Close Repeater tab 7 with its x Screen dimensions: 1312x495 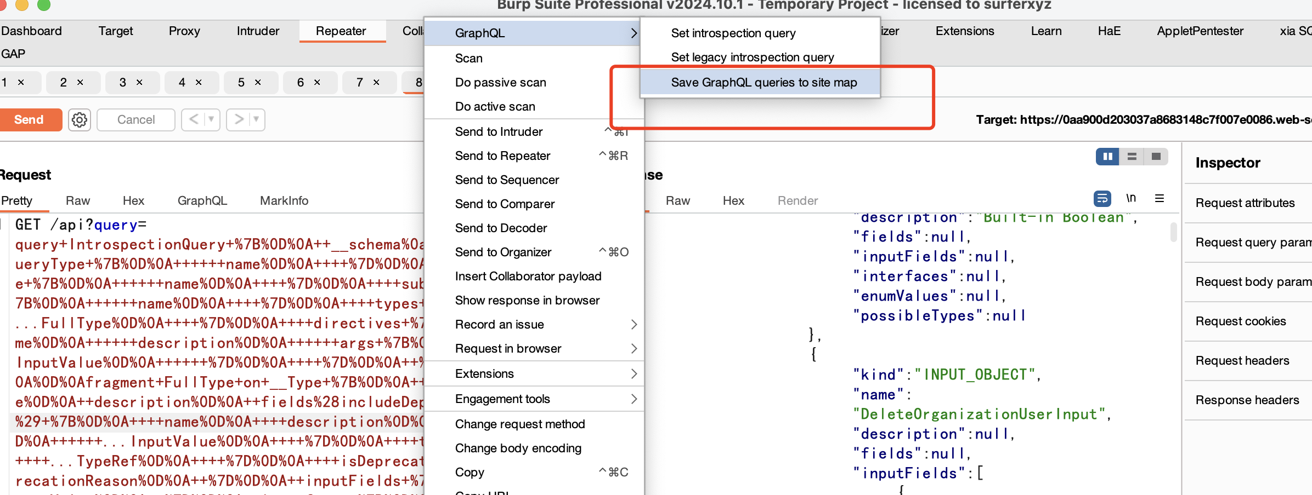point(376,82)
